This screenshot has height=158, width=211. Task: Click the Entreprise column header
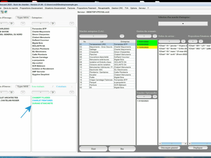(x=125, y=42)
